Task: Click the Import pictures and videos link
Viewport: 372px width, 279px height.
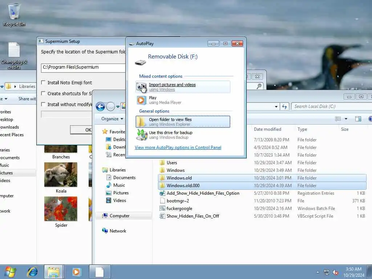Action: (x=172, y=85)
